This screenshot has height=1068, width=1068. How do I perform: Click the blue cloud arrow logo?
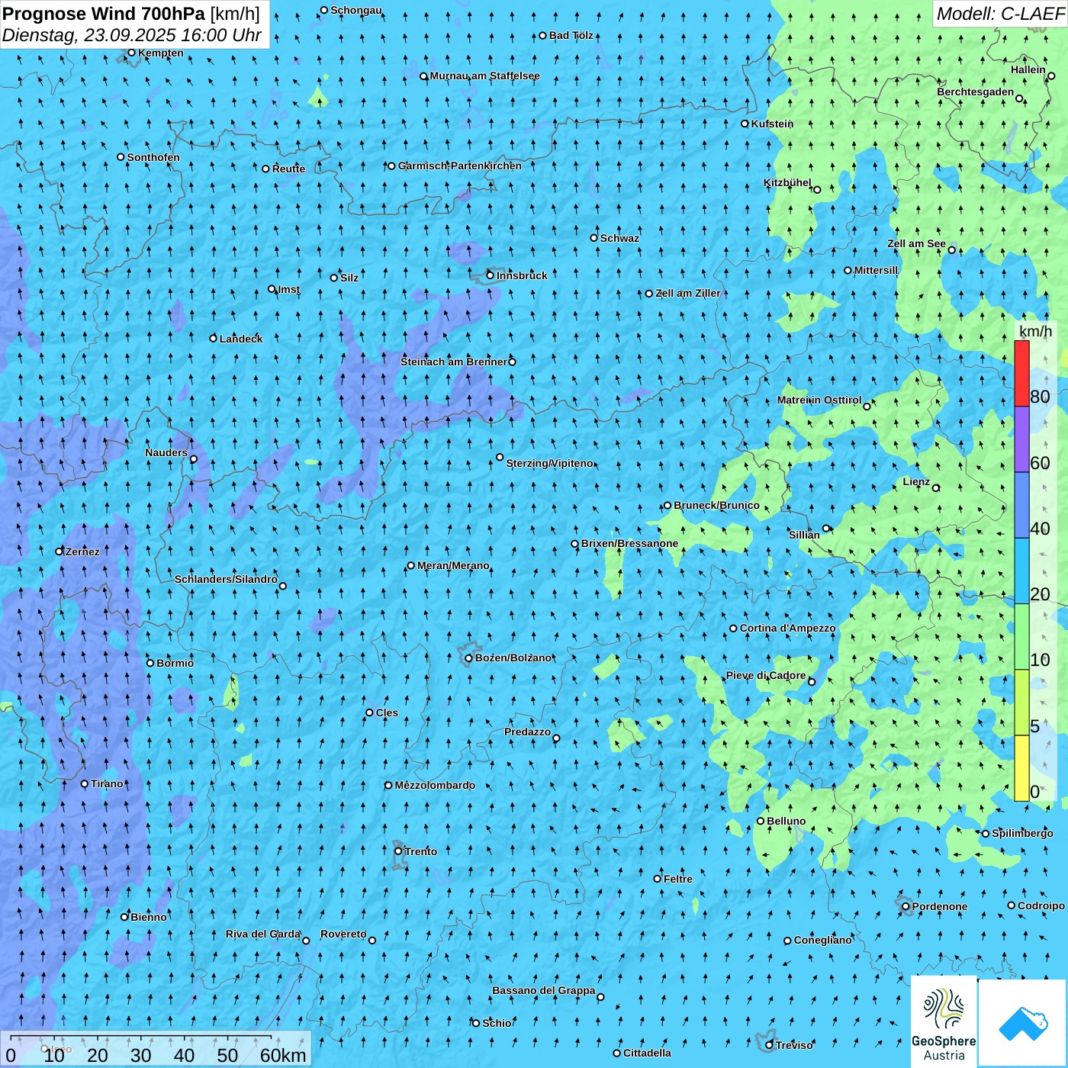(x=1022, y=1023)
